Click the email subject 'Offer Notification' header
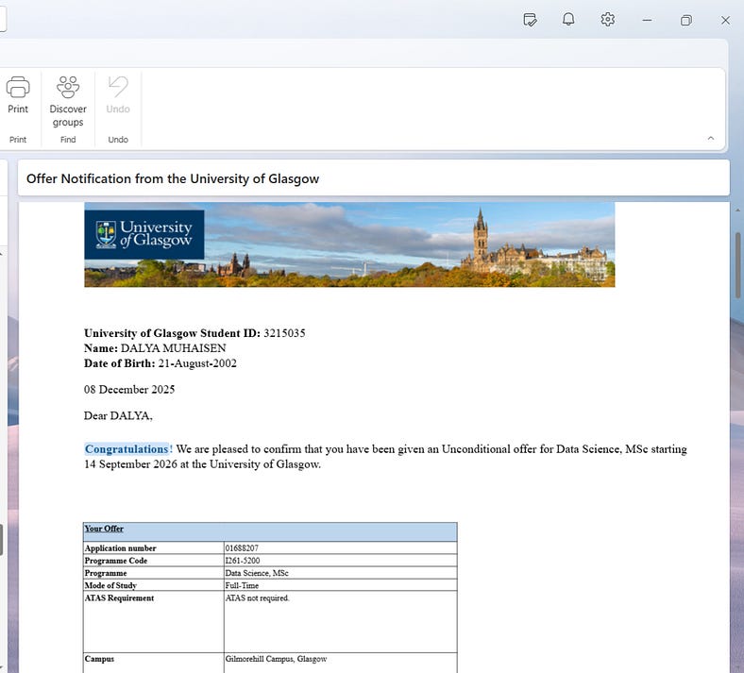Viewport: 744px width, 673px height. 173,178
